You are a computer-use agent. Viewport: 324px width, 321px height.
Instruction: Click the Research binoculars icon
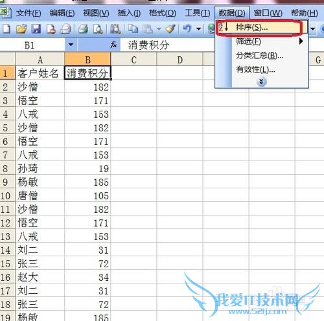coord(115,28)
